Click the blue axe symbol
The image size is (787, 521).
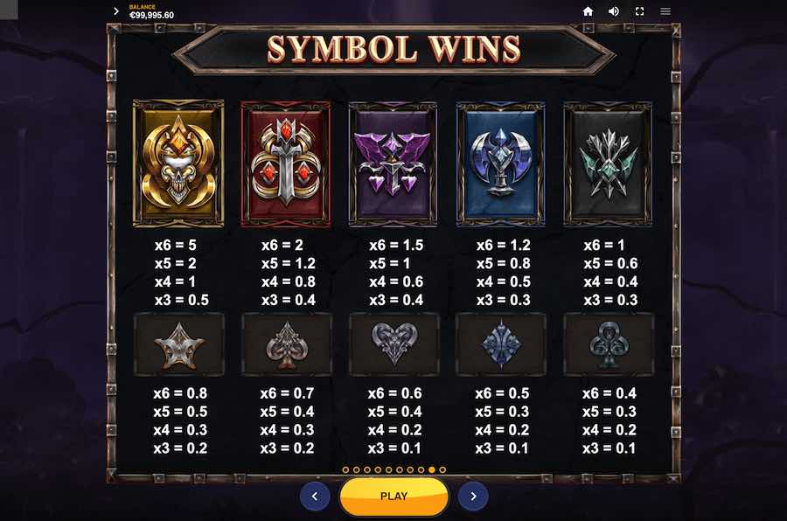tap(500, 163)
